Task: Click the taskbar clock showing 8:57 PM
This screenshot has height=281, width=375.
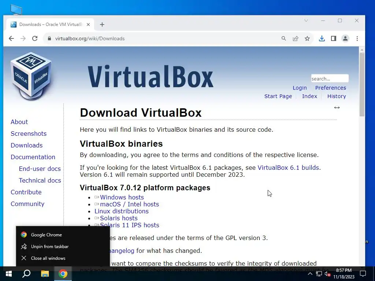Action: pyautogui.click(x=344, y=274)
